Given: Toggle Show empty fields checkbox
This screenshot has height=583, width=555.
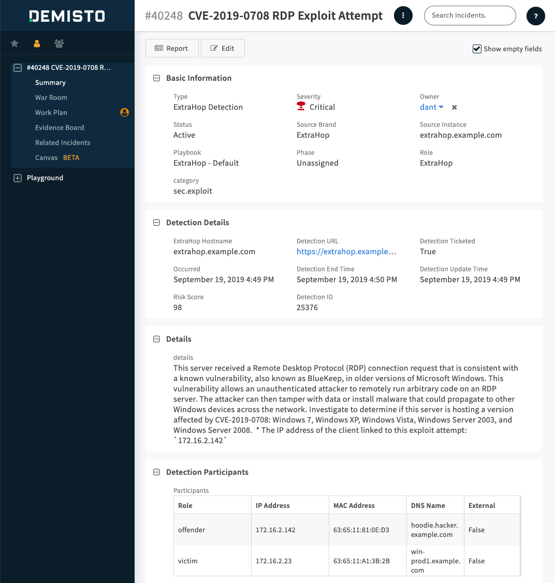Looking at the screenshot, I should [x=477, y=49].
